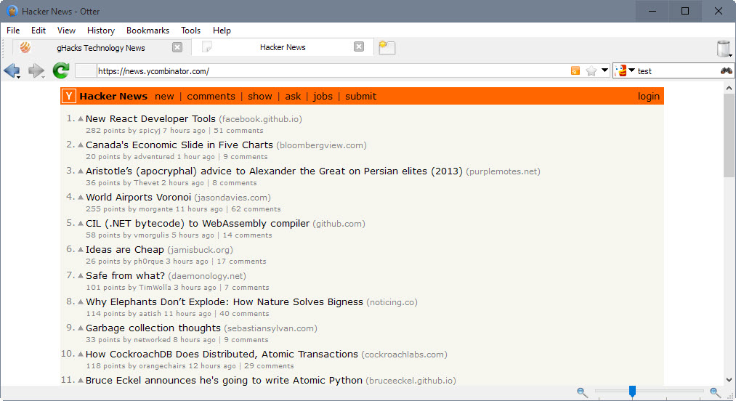The height and width of the screenshot is (401, 736).
Task: Open the Tools menu
Action: 190,31
